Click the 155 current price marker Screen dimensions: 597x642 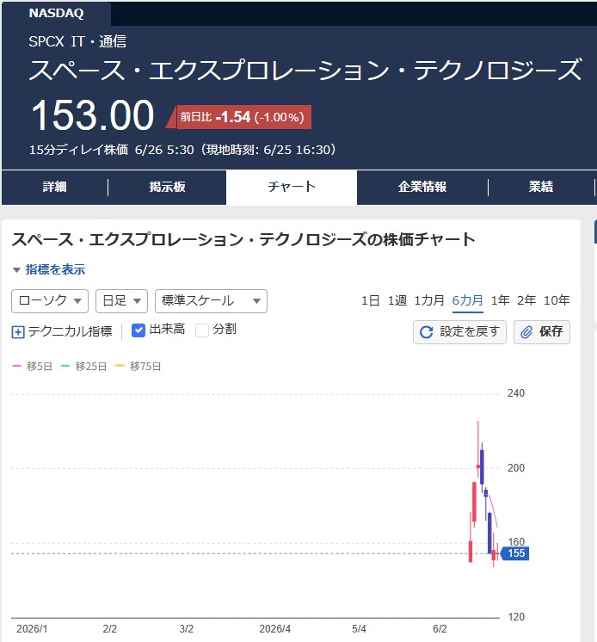point(514,553)
